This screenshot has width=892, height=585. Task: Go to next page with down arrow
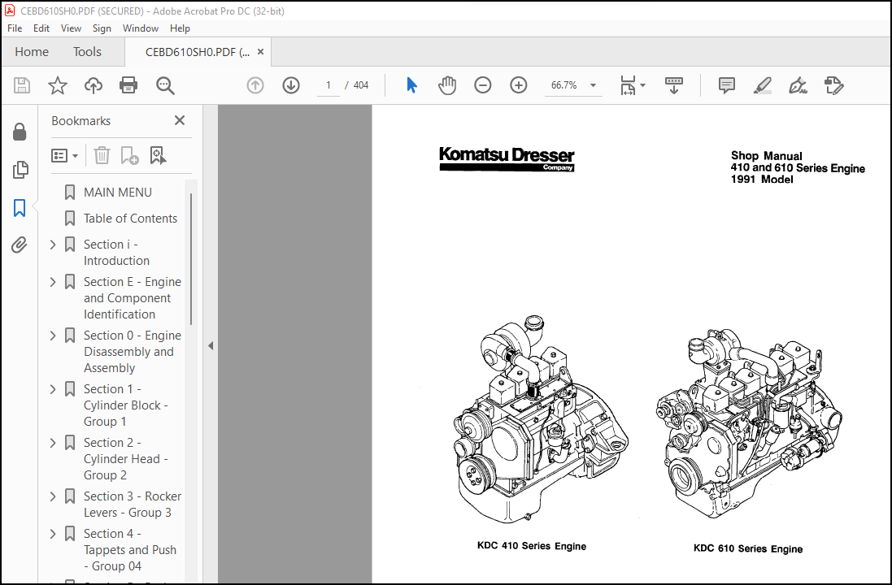(x=291, y=85)
